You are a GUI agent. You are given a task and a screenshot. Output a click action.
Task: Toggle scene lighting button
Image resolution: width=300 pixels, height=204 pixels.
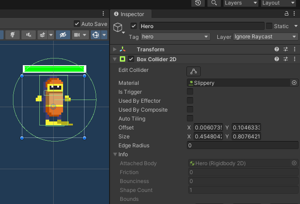(13, 35)
